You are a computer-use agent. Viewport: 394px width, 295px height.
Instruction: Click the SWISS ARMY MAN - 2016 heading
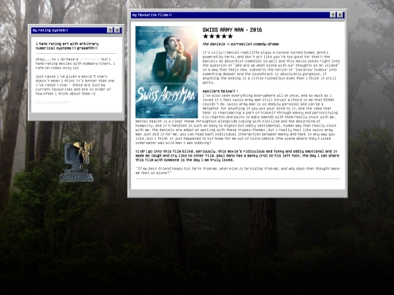[x=232, y=30]
